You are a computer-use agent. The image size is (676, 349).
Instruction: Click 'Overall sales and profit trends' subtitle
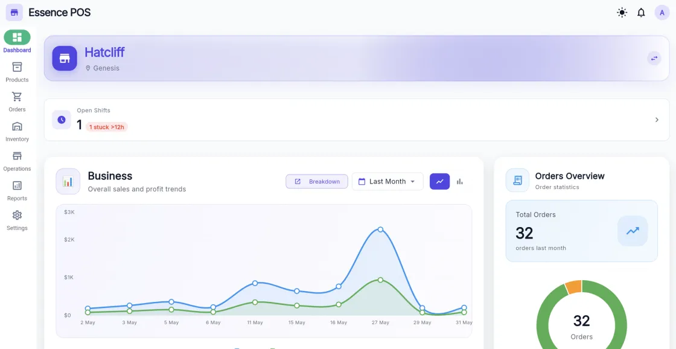click(136, 189)
